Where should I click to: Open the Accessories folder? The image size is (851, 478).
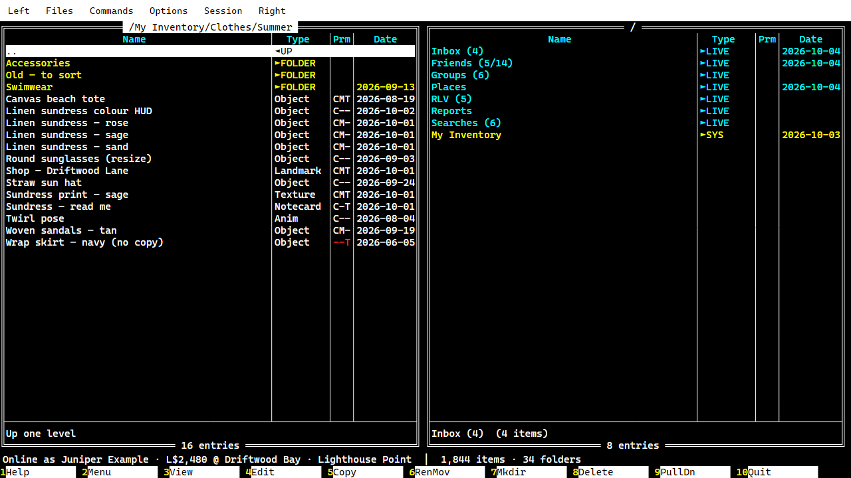tap(210, 63)
